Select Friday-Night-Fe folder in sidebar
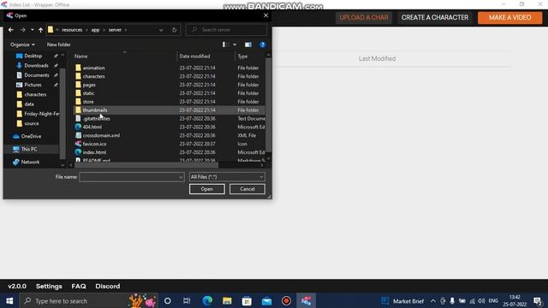The image size is (548, 308). [x=41, y=114]
